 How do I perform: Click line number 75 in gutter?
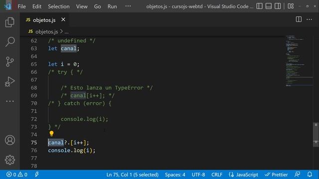pyautogui.click(x=34, y=143)
